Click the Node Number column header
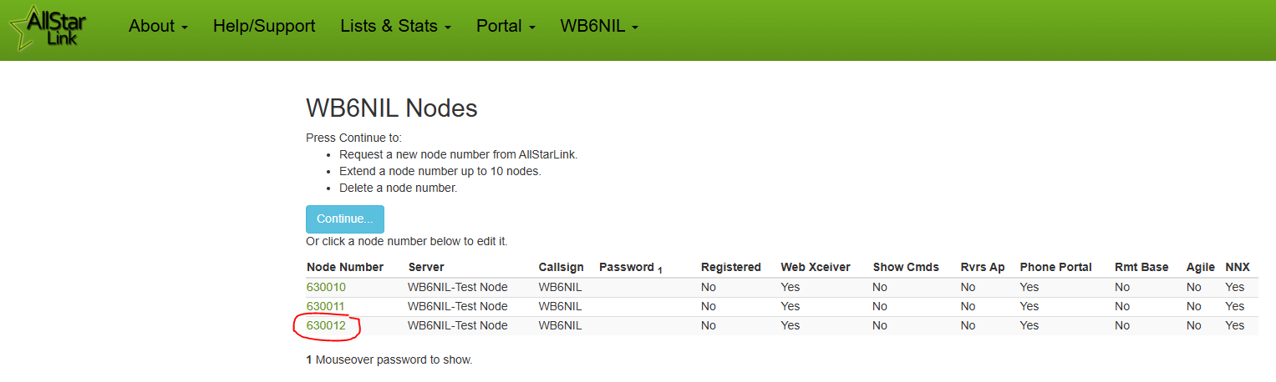Viewport: 1276px width, 382px height. tap(345, 267)
